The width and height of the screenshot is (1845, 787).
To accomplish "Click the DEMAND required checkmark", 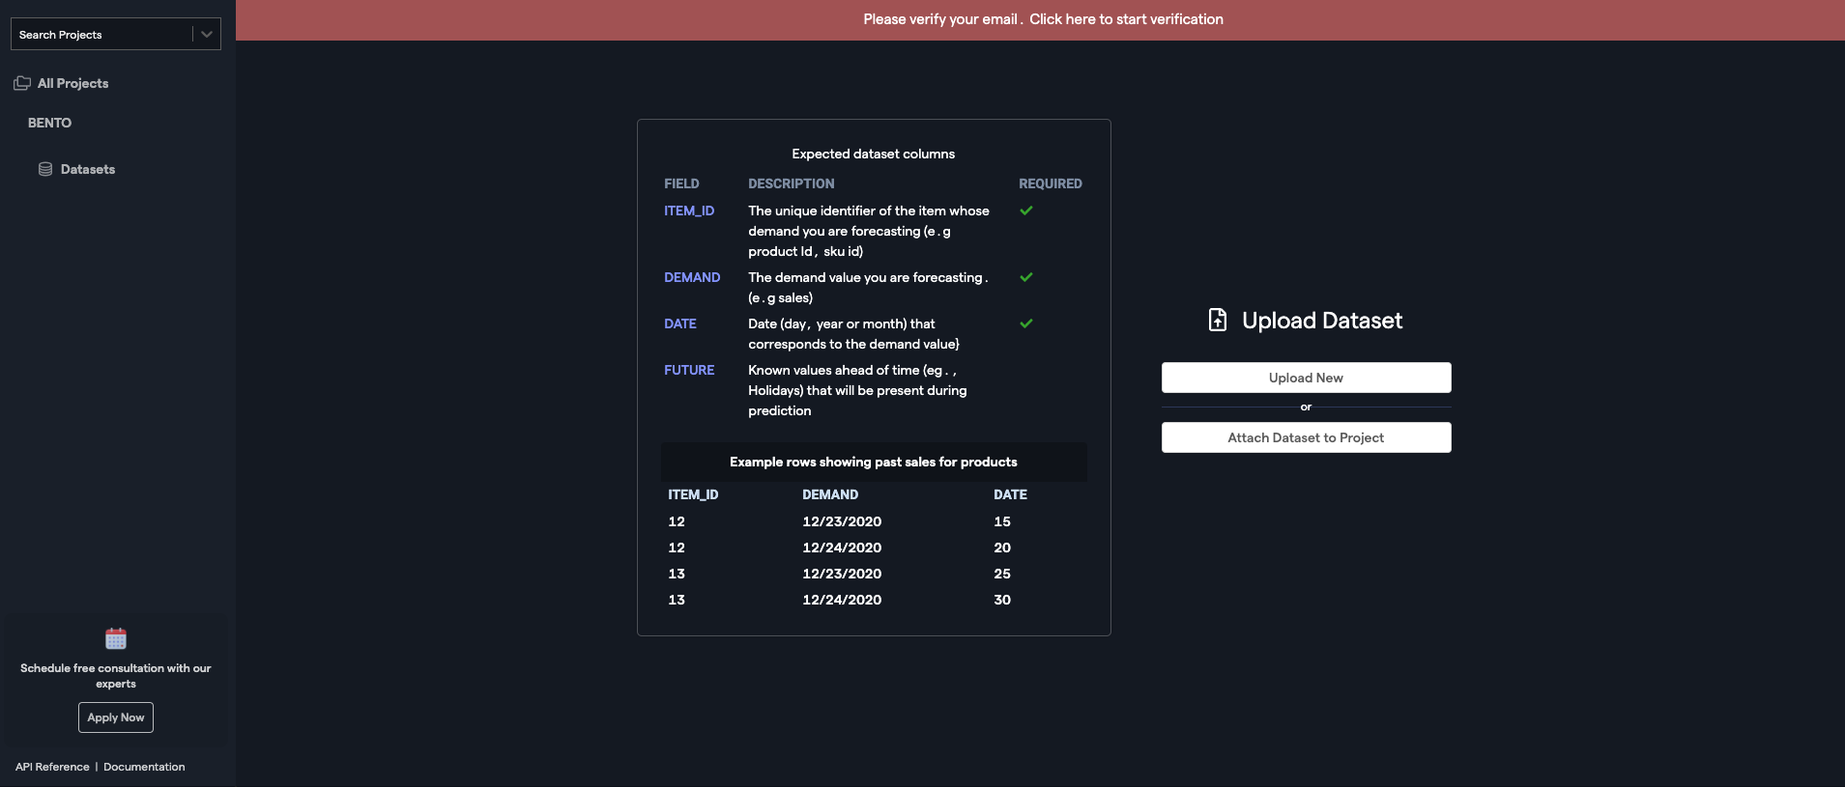I will (1026, 277).
